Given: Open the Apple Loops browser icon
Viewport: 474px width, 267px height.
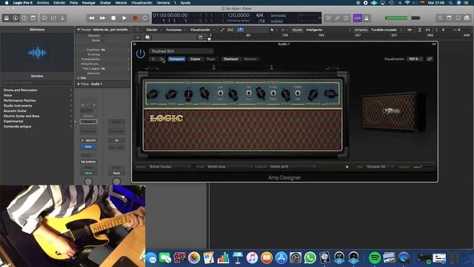Looking at the screenshot, I should [458, 18].
